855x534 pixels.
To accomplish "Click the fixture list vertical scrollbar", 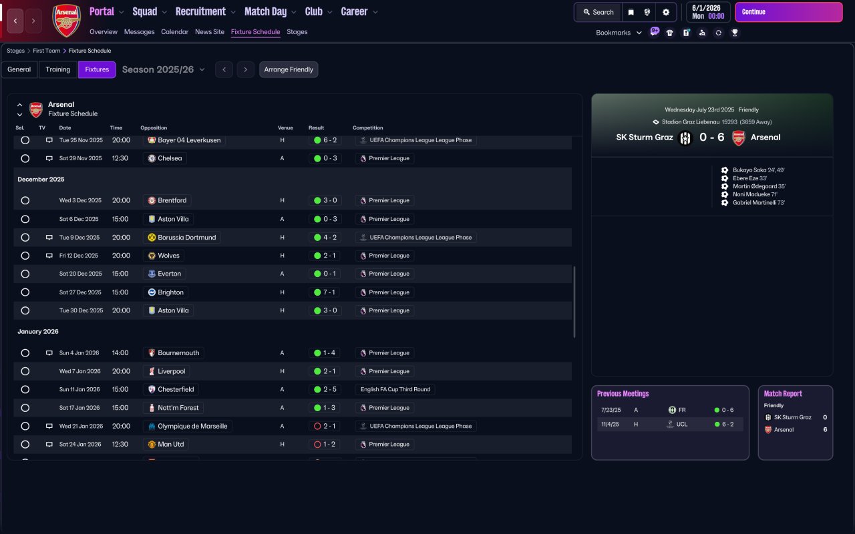I will point(574,302).
